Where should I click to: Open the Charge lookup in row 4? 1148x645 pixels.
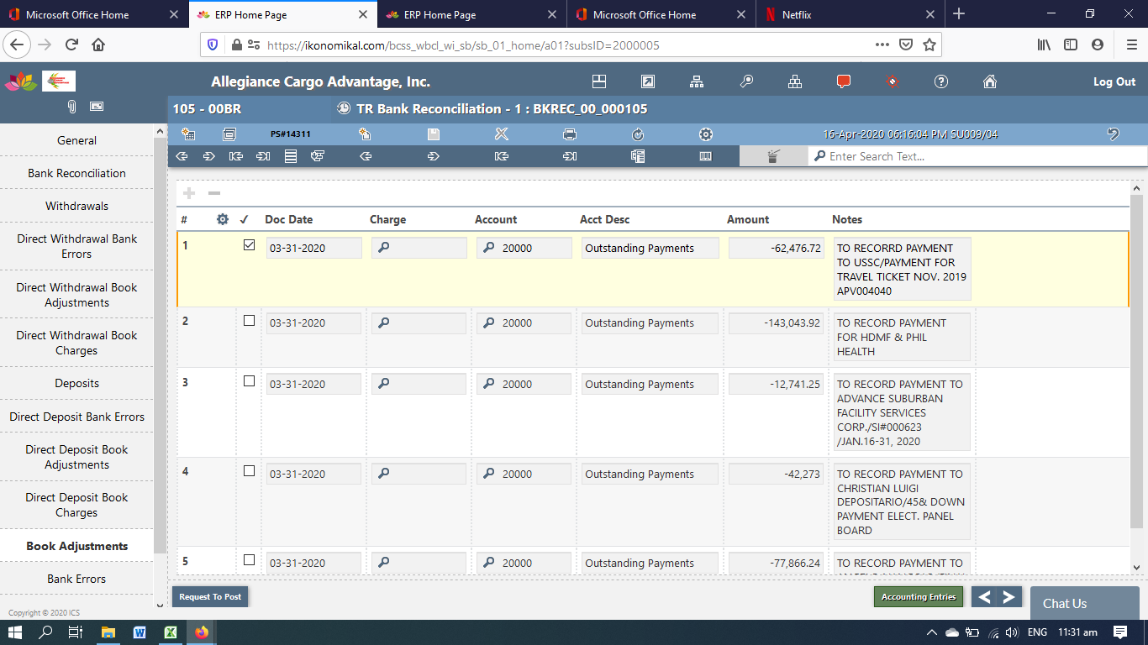383,474
